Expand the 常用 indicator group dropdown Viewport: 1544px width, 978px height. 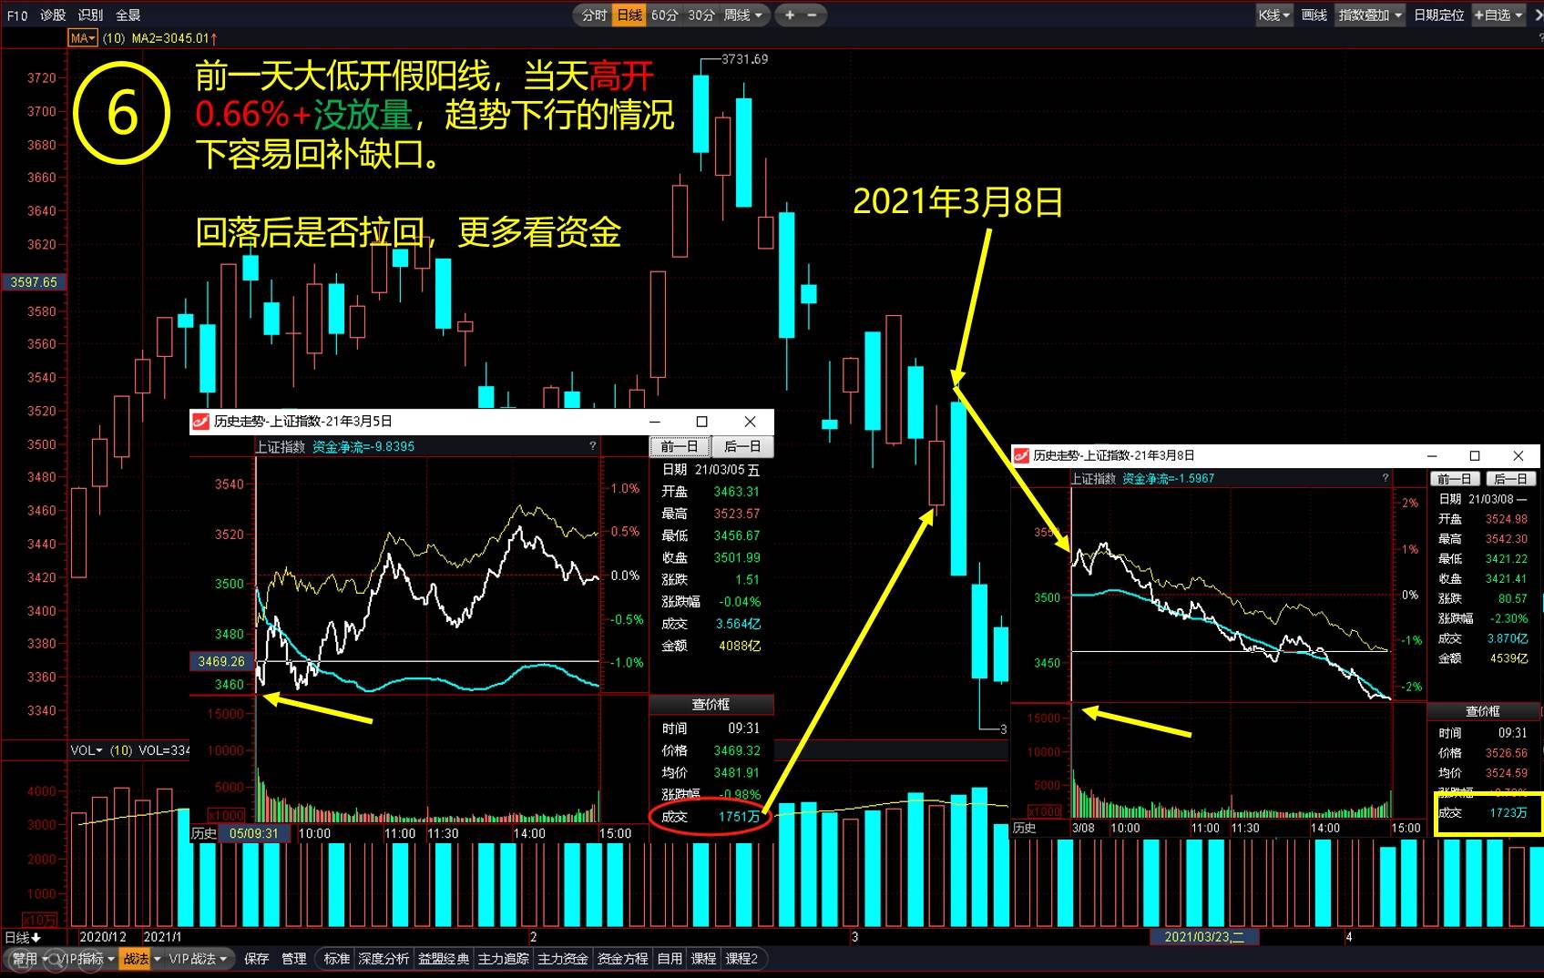click(45, 959)
